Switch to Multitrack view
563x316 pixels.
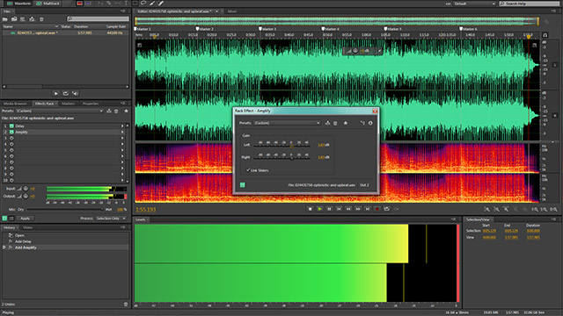click(48, 4)
